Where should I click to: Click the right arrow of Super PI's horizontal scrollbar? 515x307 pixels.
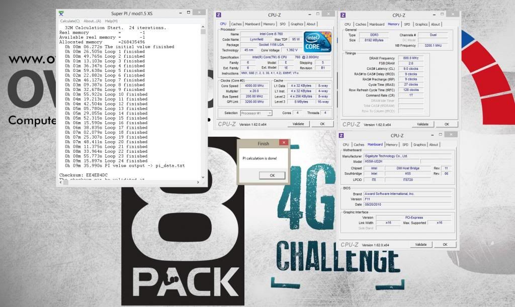[198, 182]
